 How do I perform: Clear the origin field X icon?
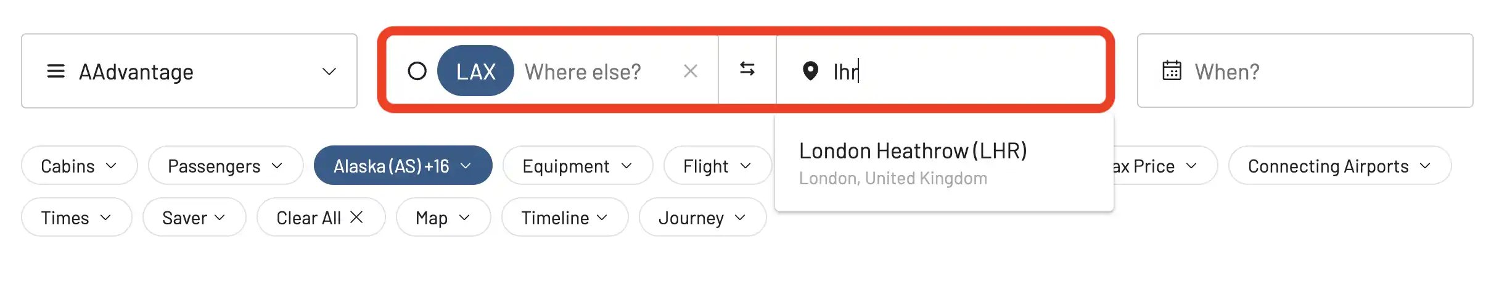(x=691, y=71)
